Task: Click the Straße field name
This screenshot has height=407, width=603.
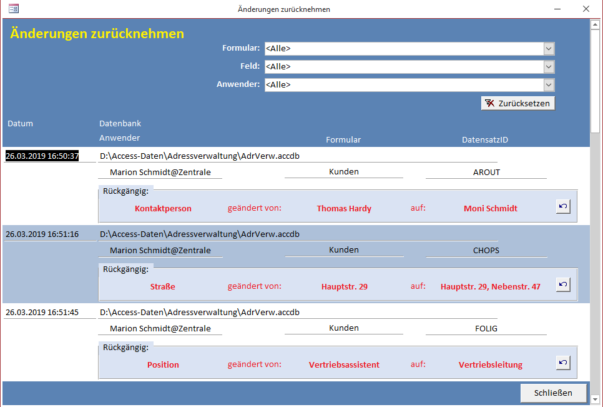Action: [x=163, y=286]
